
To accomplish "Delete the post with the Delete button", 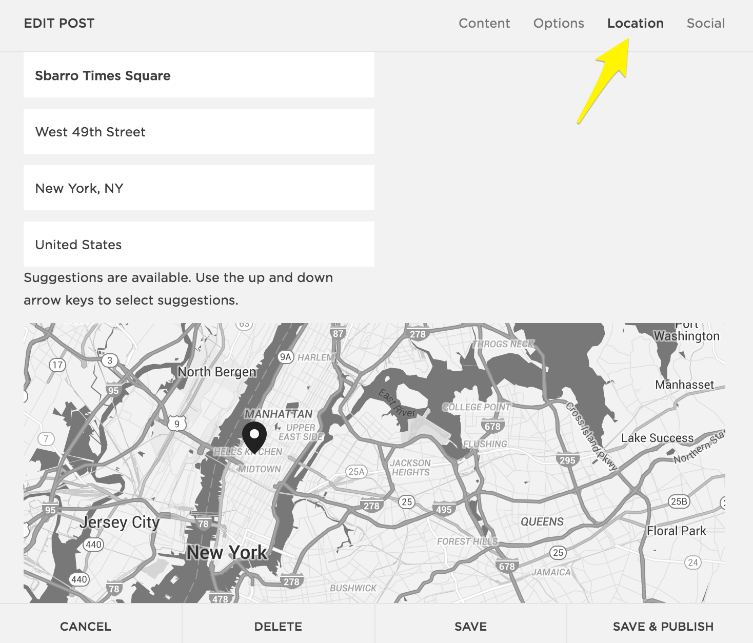I will point(278,626).
